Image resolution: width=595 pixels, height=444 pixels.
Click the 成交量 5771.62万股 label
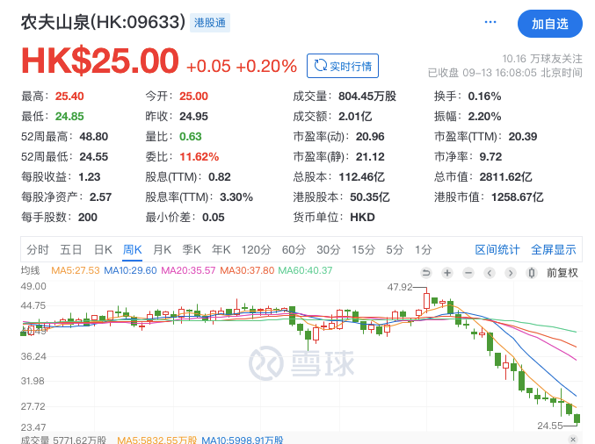tap(63, 440)
